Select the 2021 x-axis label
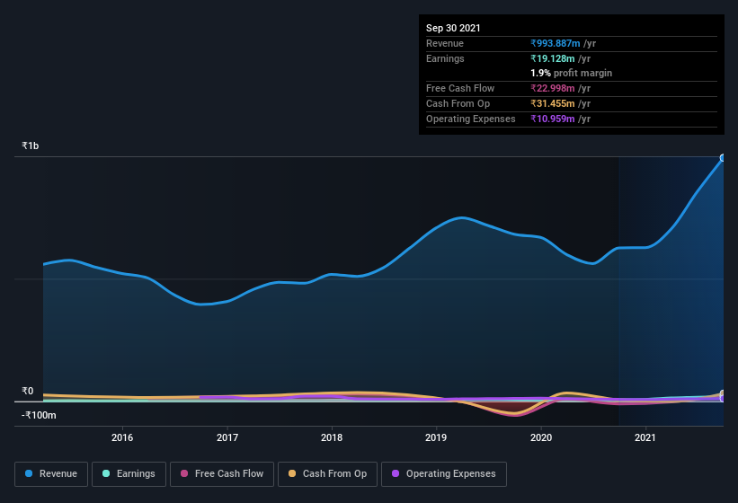The width and height of the screenshot is (738, 503). point(645,437)
